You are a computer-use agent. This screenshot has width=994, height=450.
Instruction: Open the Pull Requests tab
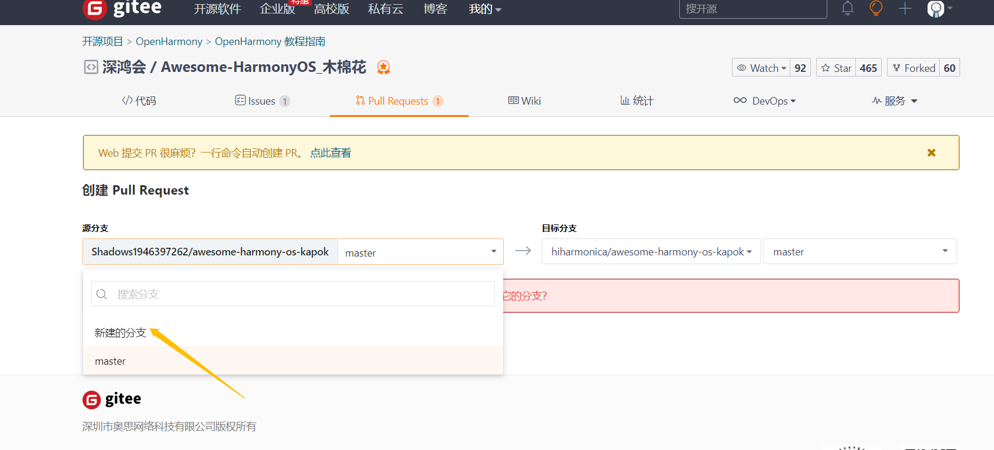399,101
